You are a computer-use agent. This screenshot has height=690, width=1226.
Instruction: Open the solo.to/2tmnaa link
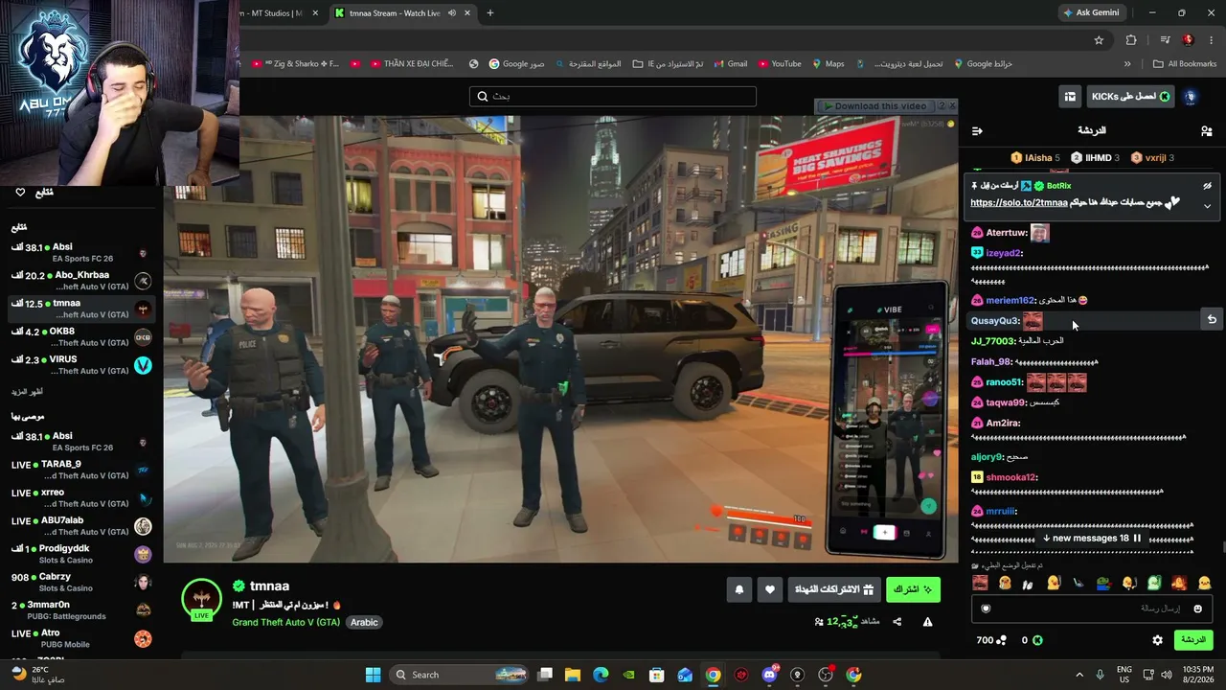1018,203
